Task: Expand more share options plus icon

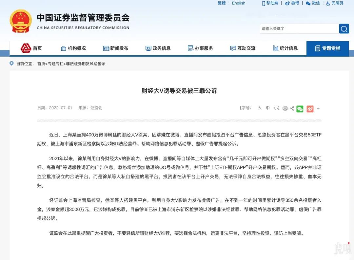Action: point(318,108)
